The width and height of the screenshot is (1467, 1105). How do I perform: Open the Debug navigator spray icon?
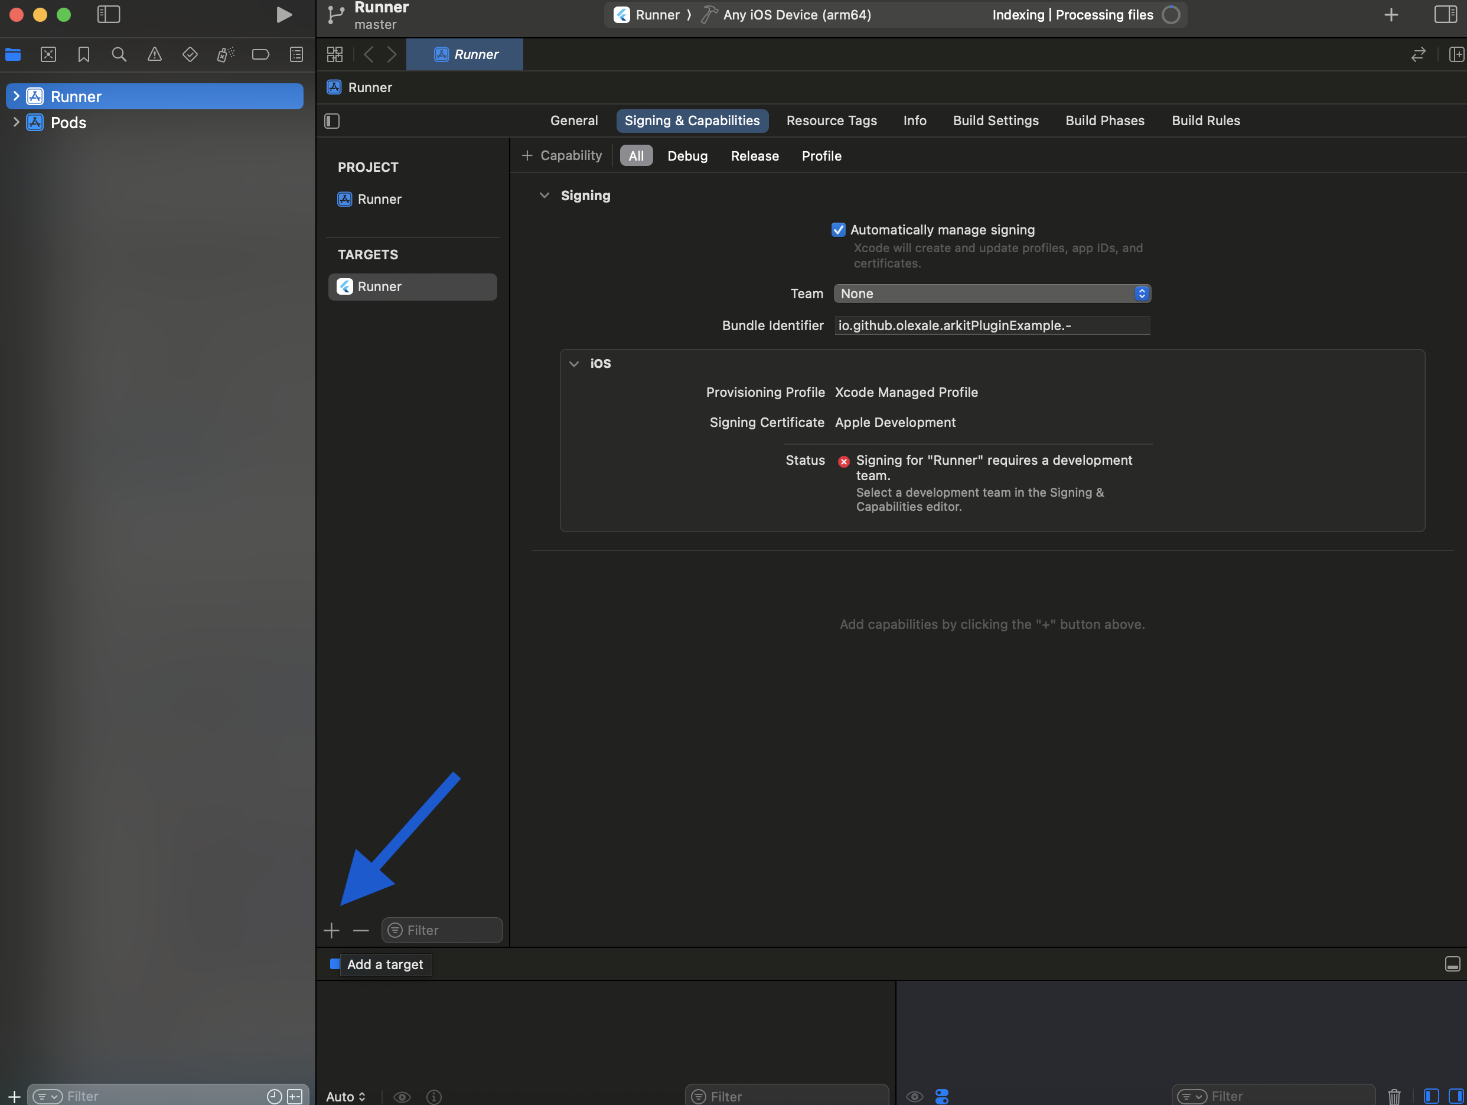[226, 54]
